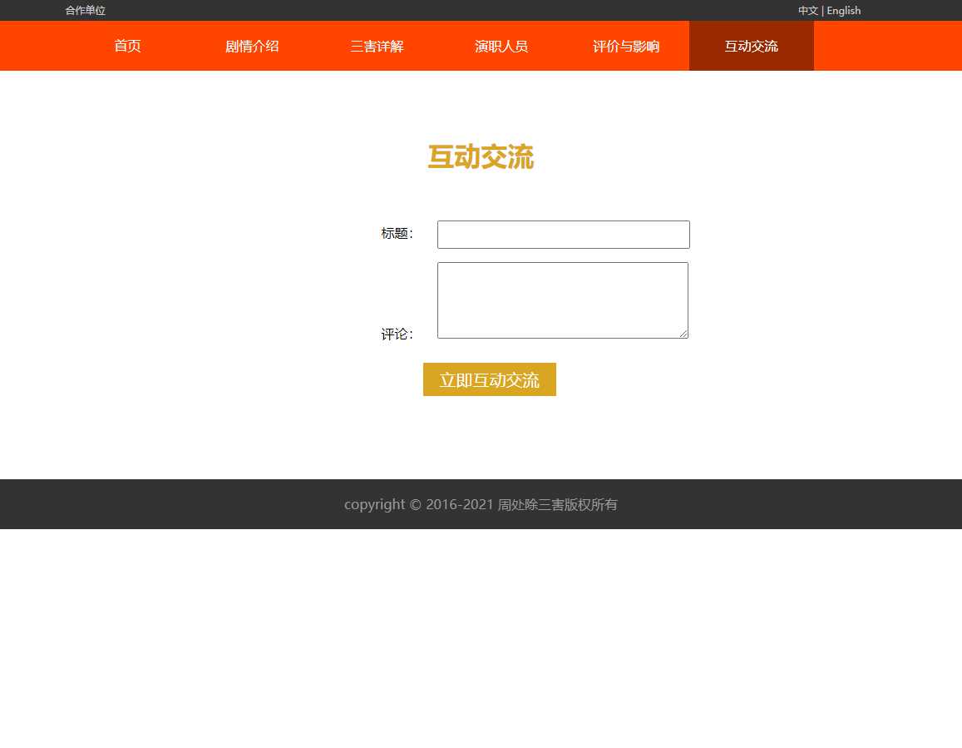The height and width of the screenshot is (748, 962).
Task: Switch language to English
Action: tap(843, 11)
